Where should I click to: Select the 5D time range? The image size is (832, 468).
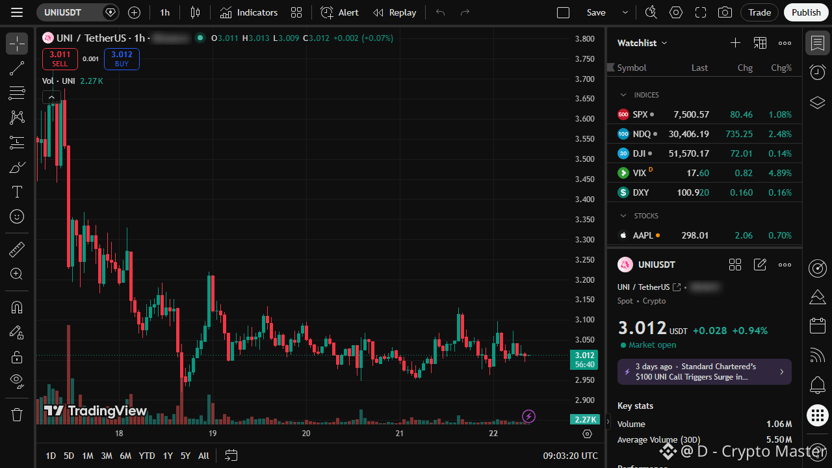click(69, 456)
